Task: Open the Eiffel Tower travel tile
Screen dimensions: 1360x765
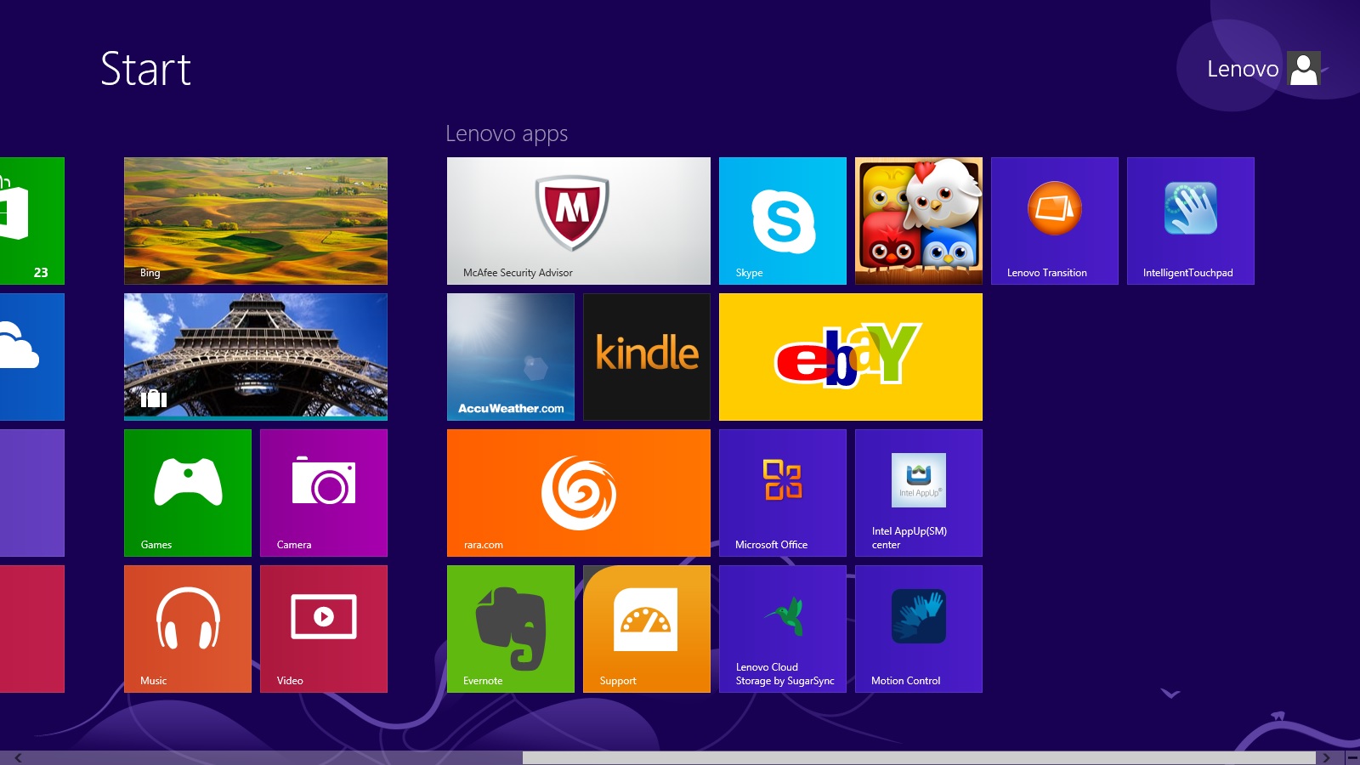Action: (x=256, y=357)
